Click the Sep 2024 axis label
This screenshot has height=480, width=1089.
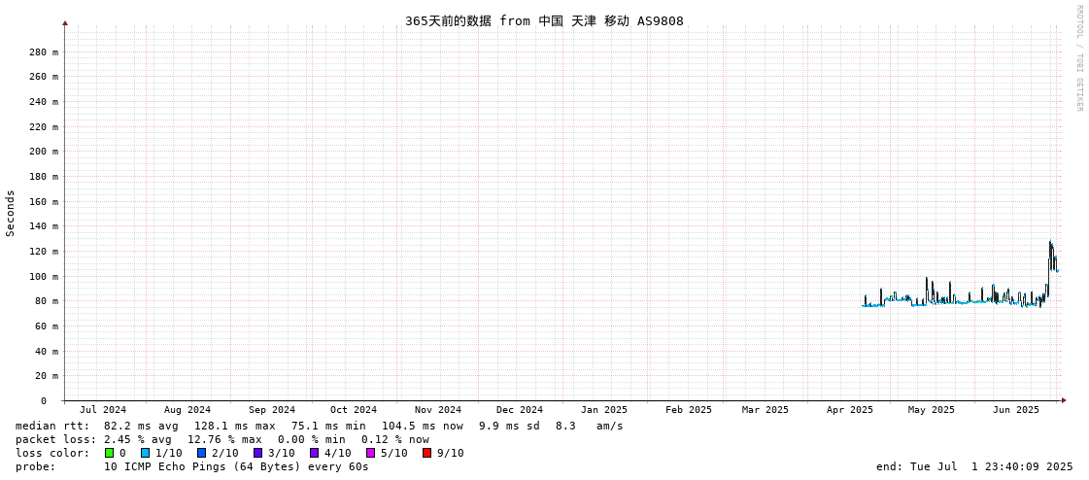(x=272, y=410)
